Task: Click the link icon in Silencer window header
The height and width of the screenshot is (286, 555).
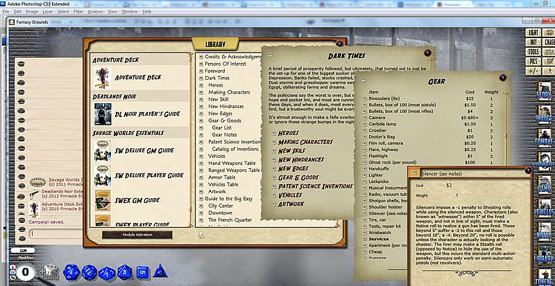Action: (x=414, y=173)
